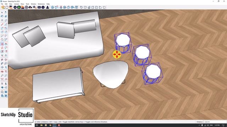
Task: Click the Iso view clock-like icon
Action: coord(81,7)
